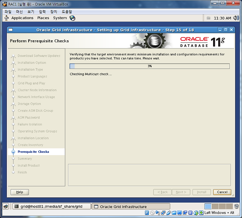The image size is (242, 218).
Task: Select the Failure Isolation step
Action: pyautogui.click(x=30, y=124)
